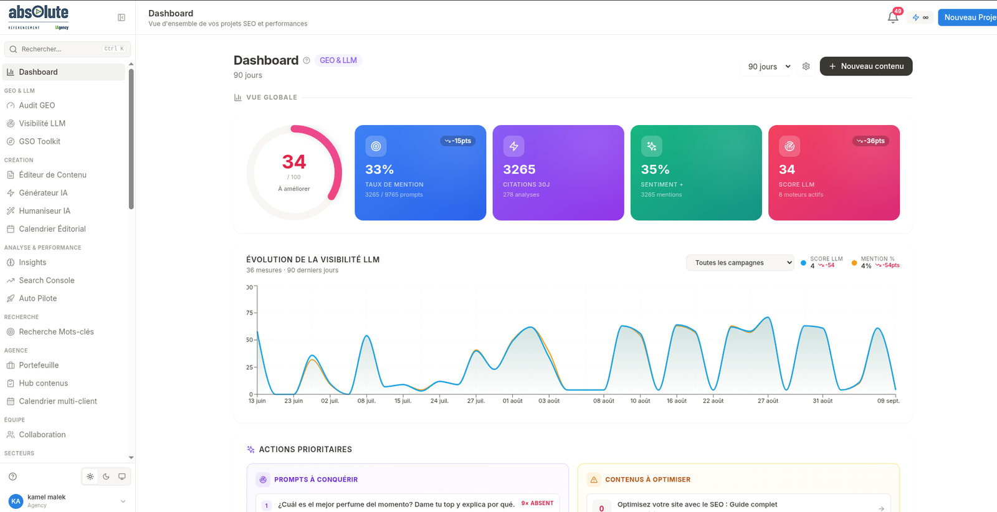Toggle Score LLM series in chart legend
Screen dimensions: 997x512
point(822,262)
